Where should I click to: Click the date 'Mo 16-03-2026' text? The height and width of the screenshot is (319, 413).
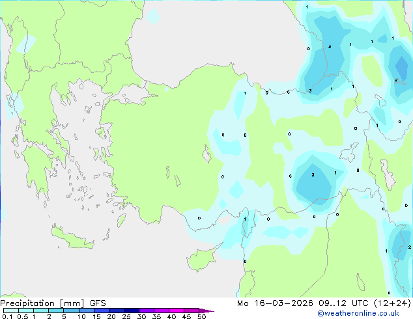point(275,303)
